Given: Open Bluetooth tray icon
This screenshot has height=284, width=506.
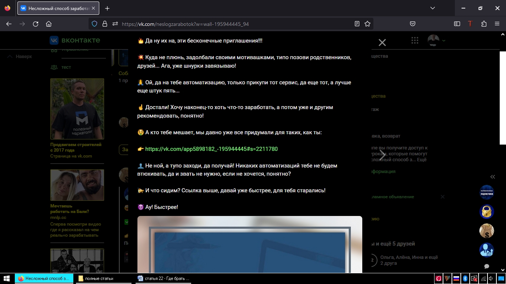Looking at the screenshot, I should tap(465, 278).
